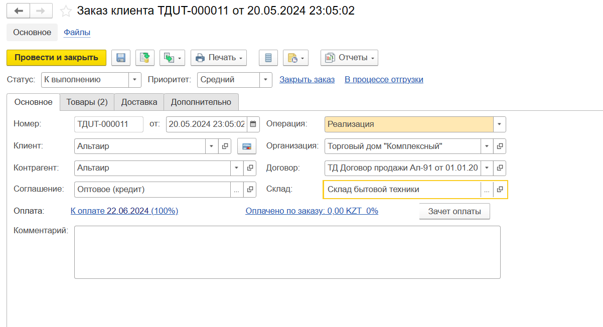Click the Соглашение field Оптовое (кредит)
The width and height of the screenshot is (603, 327).
153,190
